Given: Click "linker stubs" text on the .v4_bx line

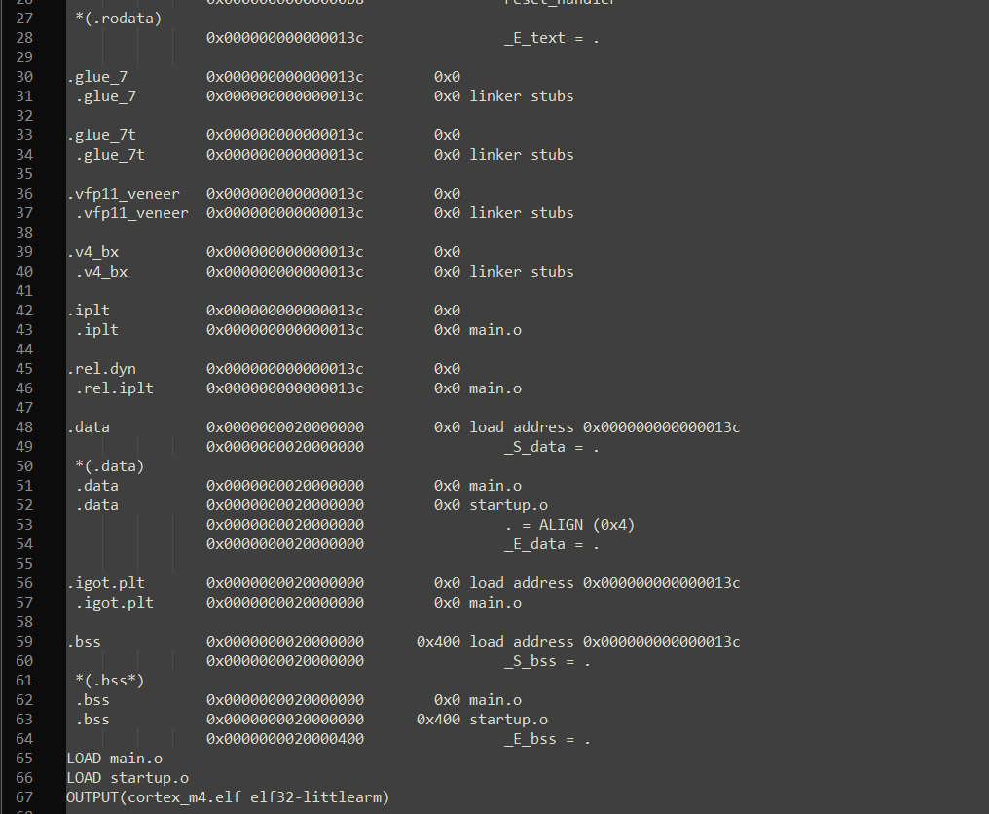Looking at the screenshot, I should click(522, 272).
